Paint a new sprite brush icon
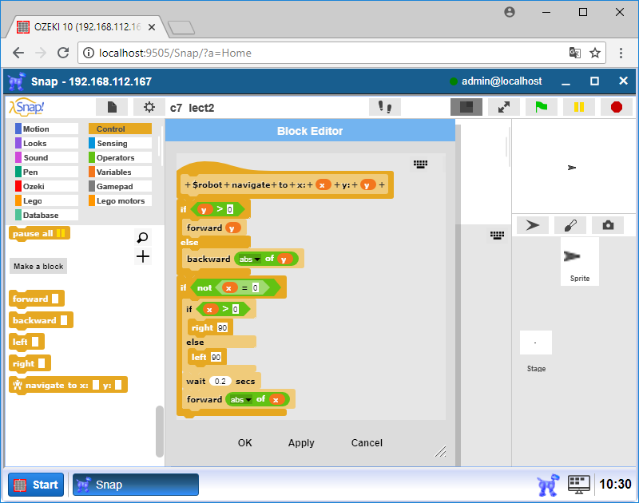639x503 pixels. tap(570, 225)
